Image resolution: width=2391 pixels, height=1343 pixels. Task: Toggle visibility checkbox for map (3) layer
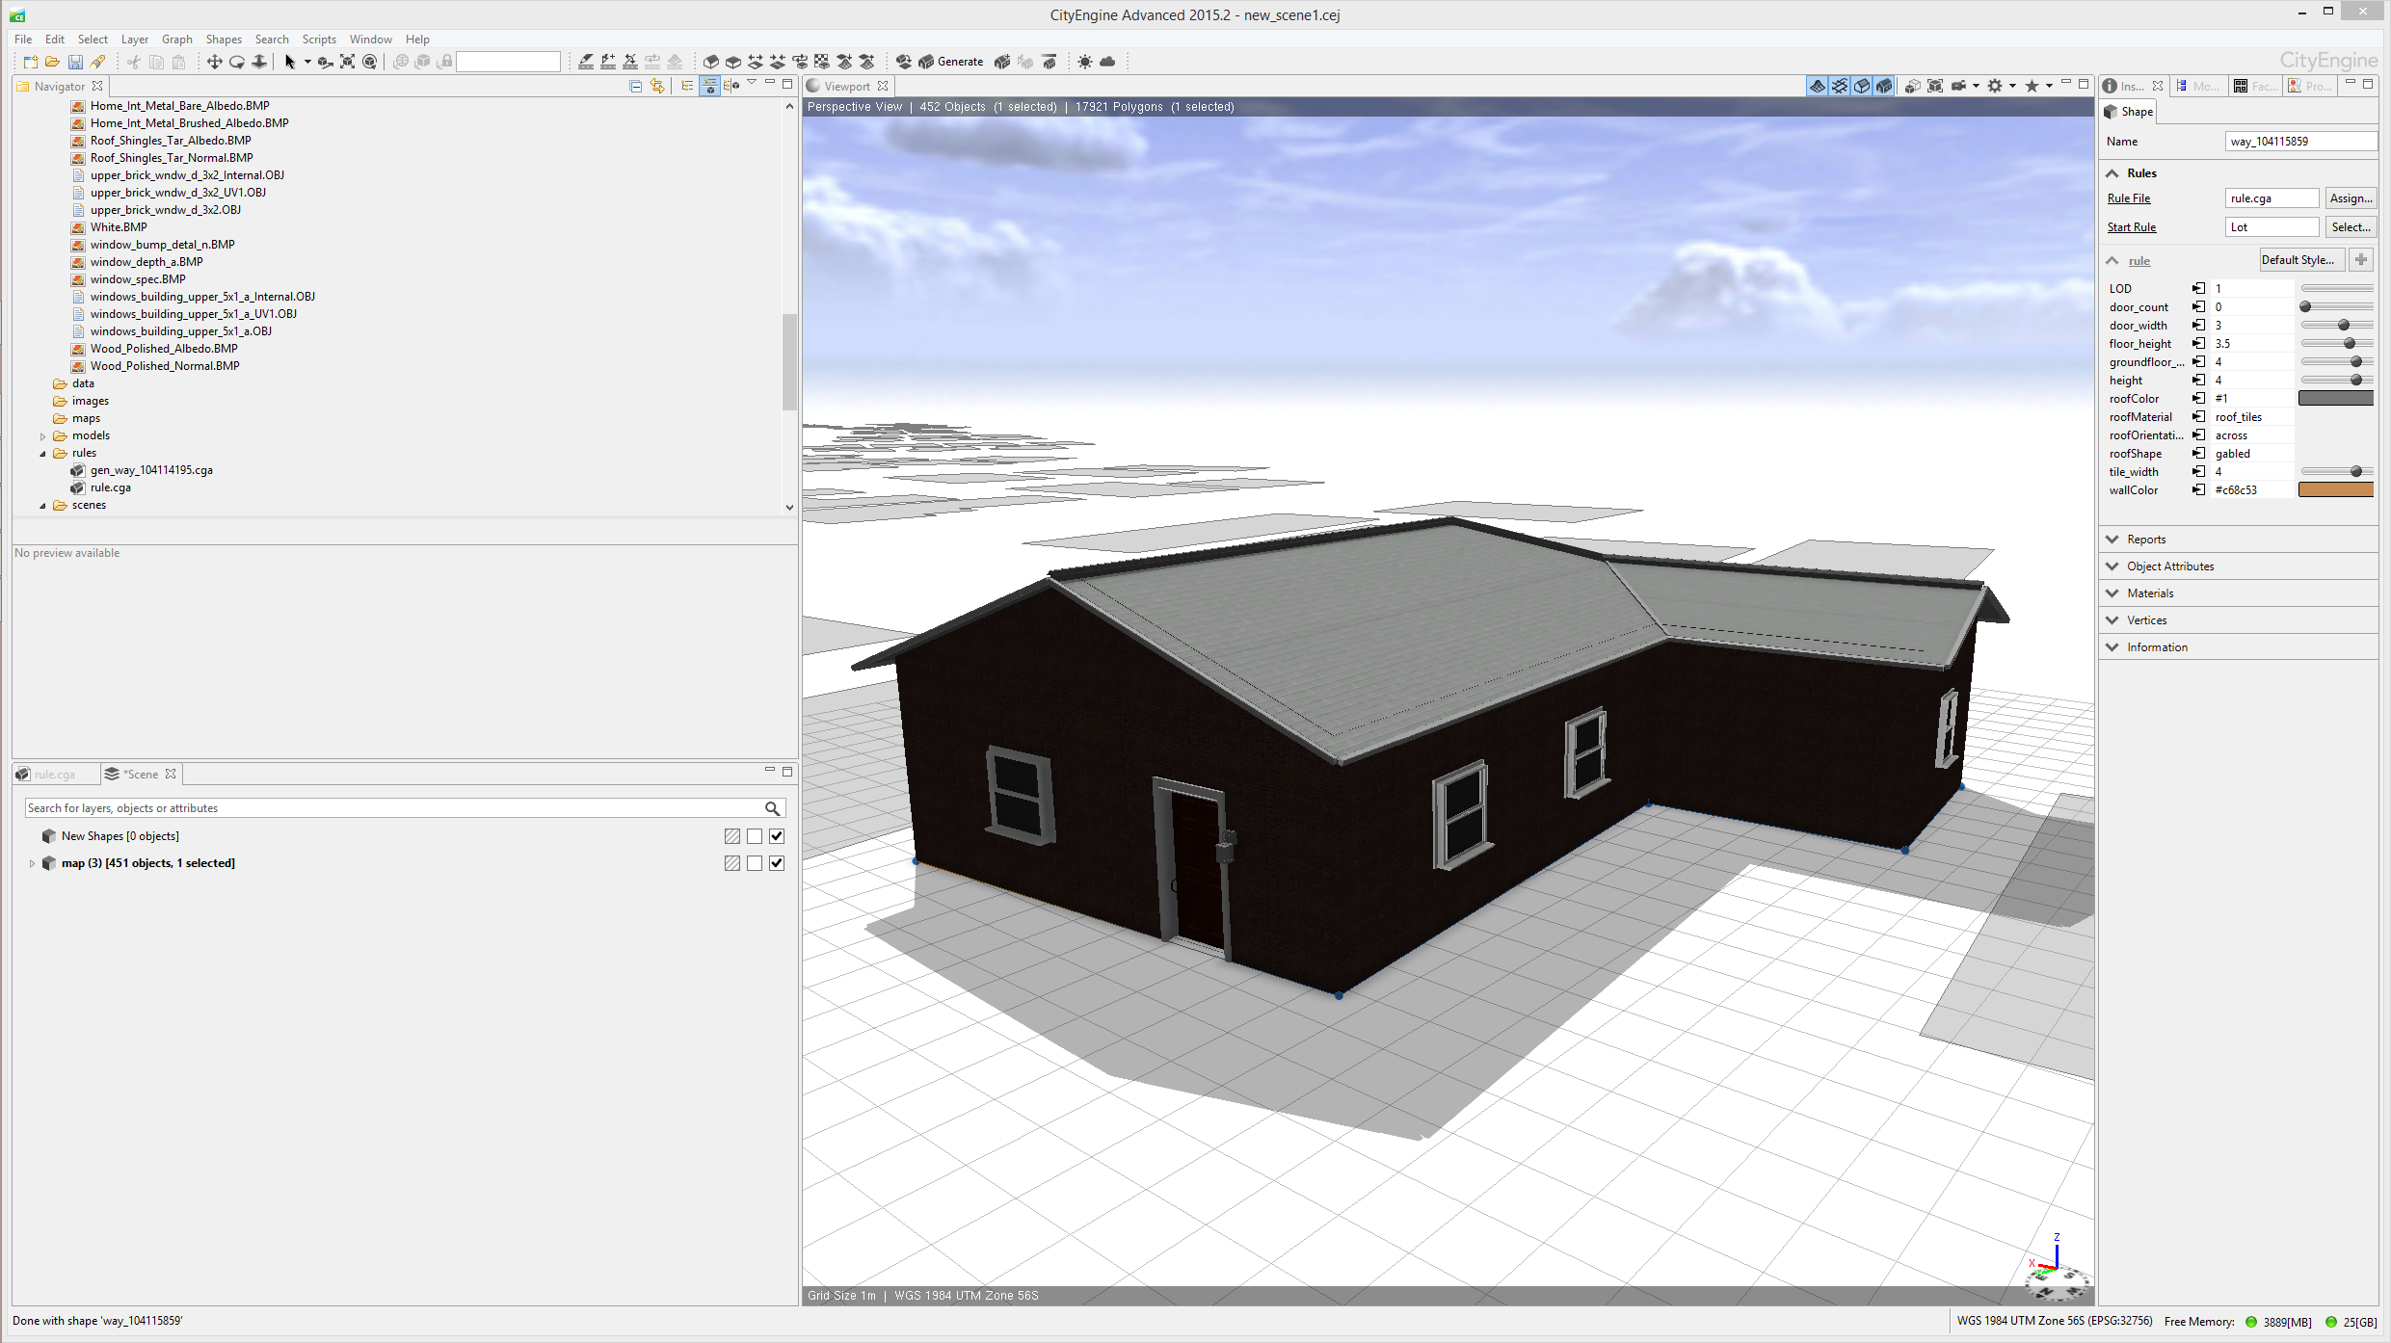[x=777, y=863]
